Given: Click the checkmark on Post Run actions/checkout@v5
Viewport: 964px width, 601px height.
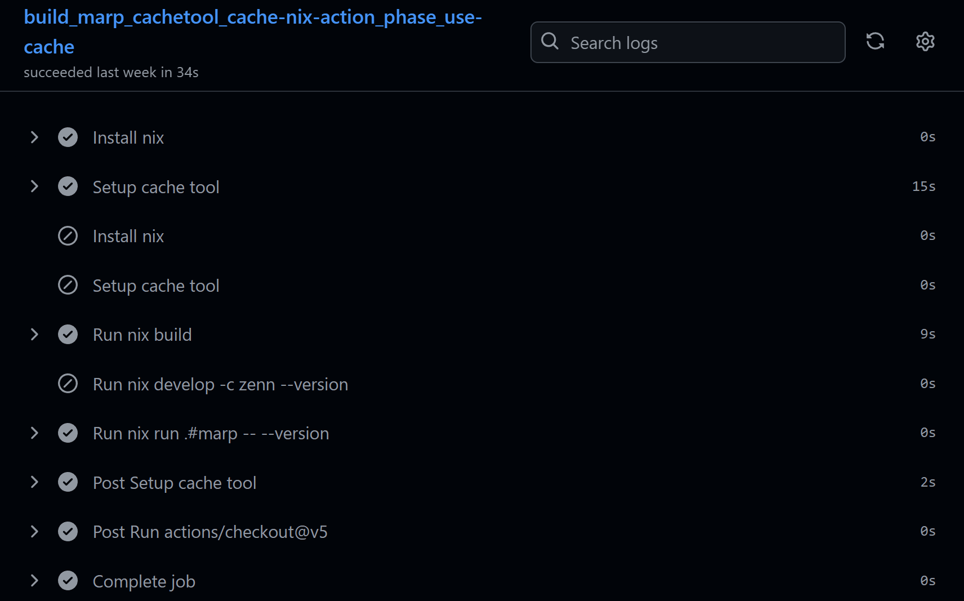Looking at the screenshot, I should click(68, 531).
